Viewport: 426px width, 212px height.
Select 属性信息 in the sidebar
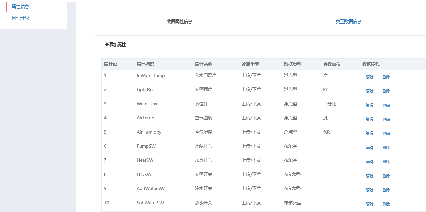20,6
